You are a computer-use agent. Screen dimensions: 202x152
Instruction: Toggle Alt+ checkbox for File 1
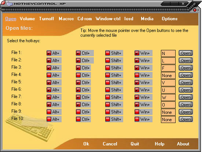(49, 53)
